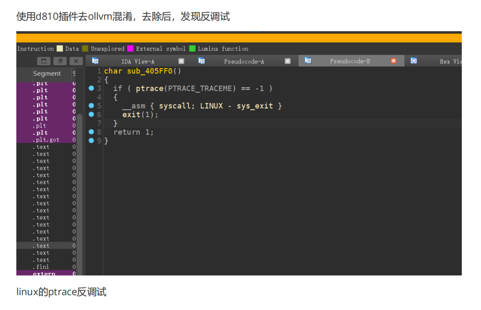This screenshot has width=481, height=310.
Task: Maximize the Segments panel
Action: [x=44, y=61]
